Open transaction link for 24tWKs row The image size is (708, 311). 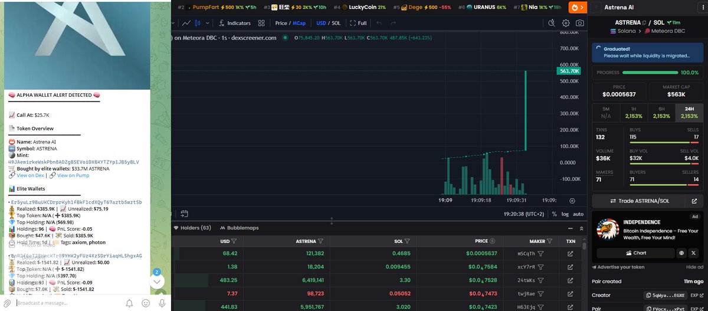click(x=570, y=280)
